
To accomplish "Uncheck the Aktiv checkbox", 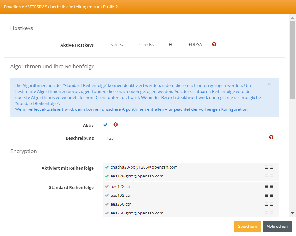I will tap(106, 125).
